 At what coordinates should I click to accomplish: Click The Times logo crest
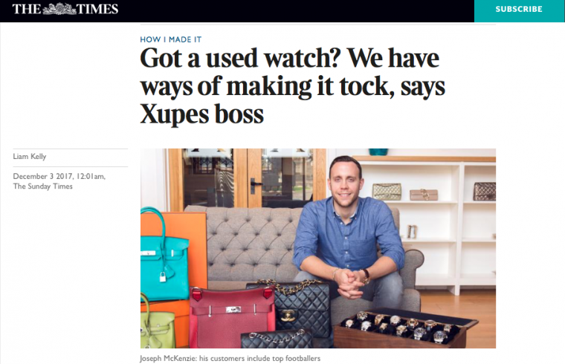[59, 9]
